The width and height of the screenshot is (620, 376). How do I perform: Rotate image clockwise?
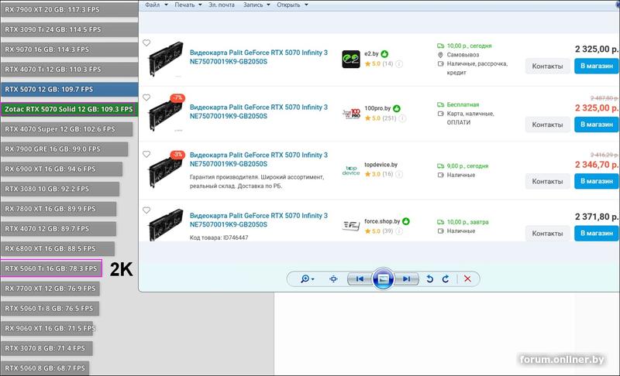pos(446,279)
